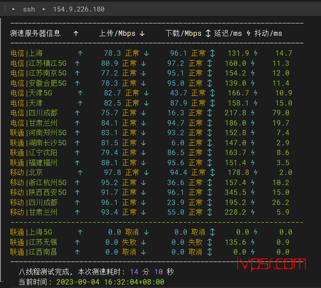Click the upload arrow icon for 移动|北京
The image size is (321, 288).
(x=80, y=173)
